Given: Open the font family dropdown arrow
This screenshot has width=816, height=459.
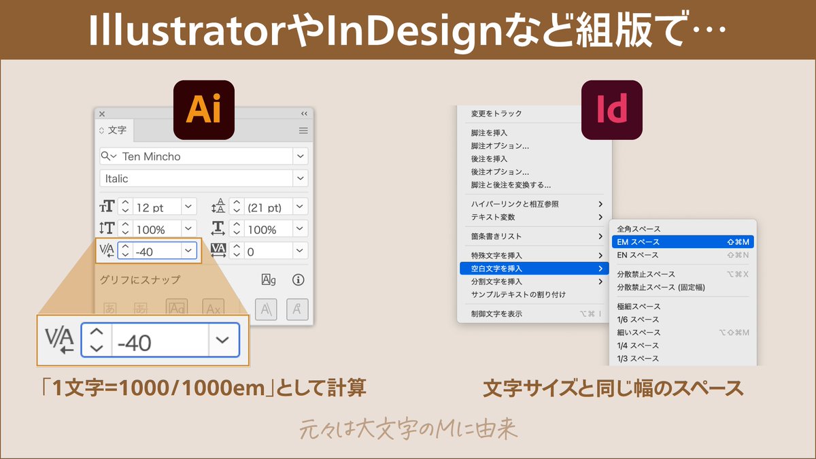Looking at the screenshot, I should [x=301, y=156].
